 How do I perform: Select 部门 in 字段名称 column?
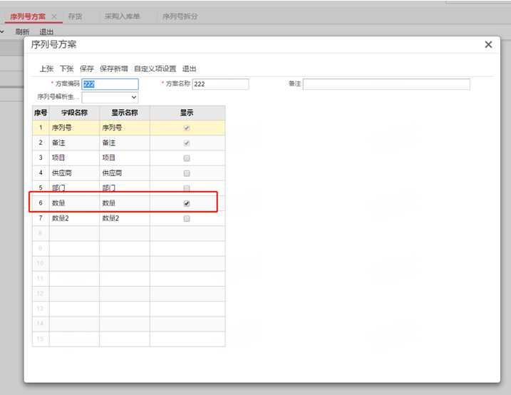coord(74,188)
